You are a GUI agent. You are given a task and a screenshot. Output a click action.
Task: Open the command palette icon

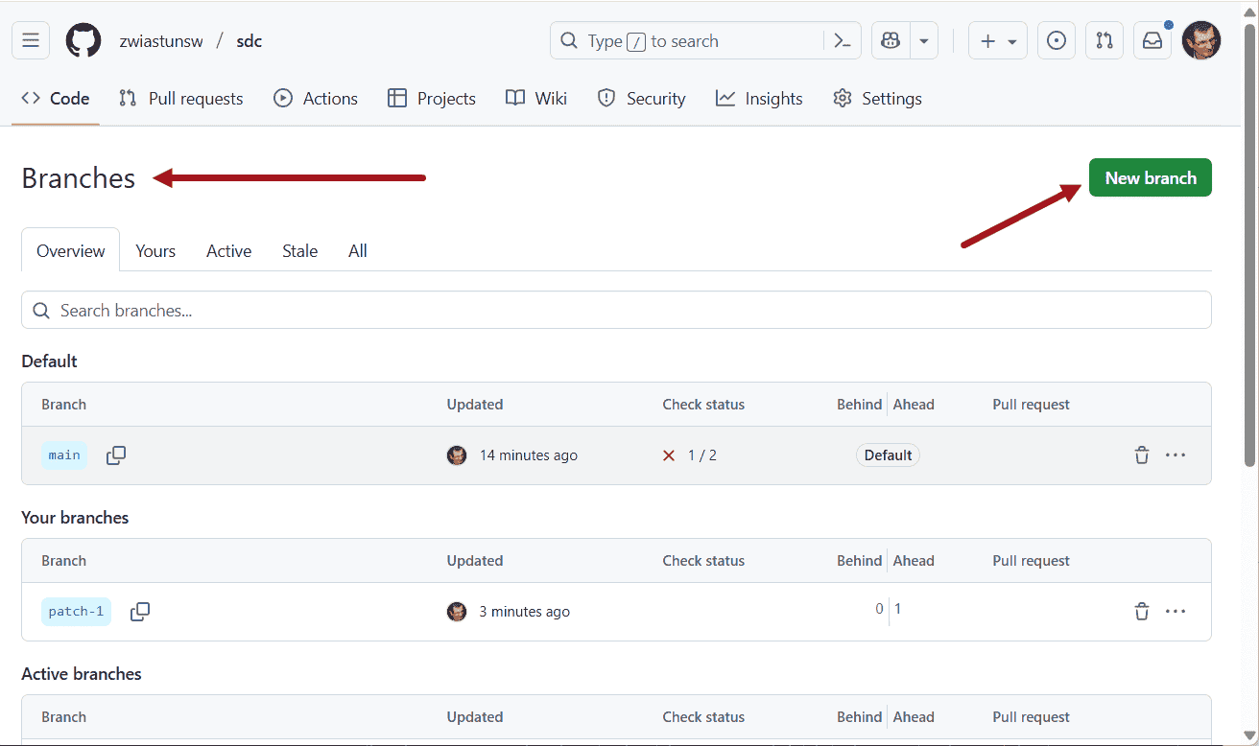point(843,41)
